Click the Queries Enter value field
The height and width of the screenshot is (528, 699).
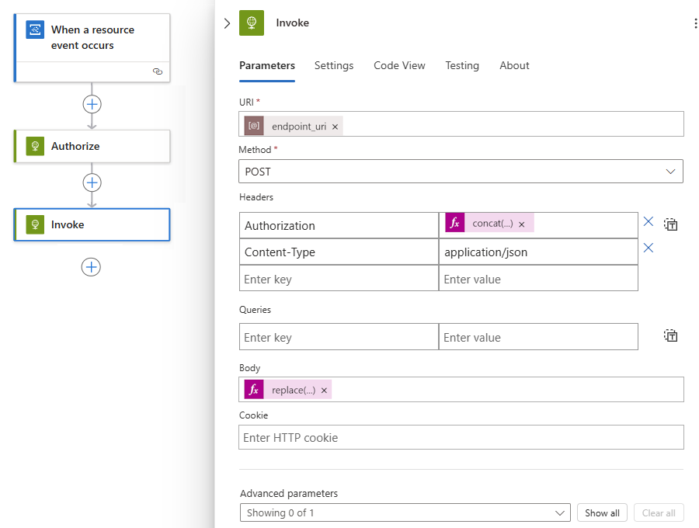point(538,337)
